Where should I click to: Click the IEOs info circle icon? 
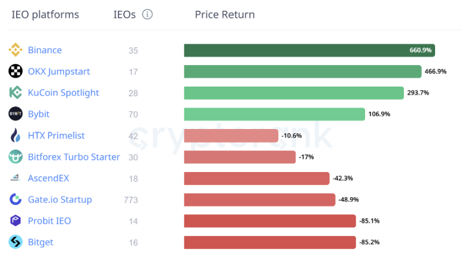click(147, 14)
